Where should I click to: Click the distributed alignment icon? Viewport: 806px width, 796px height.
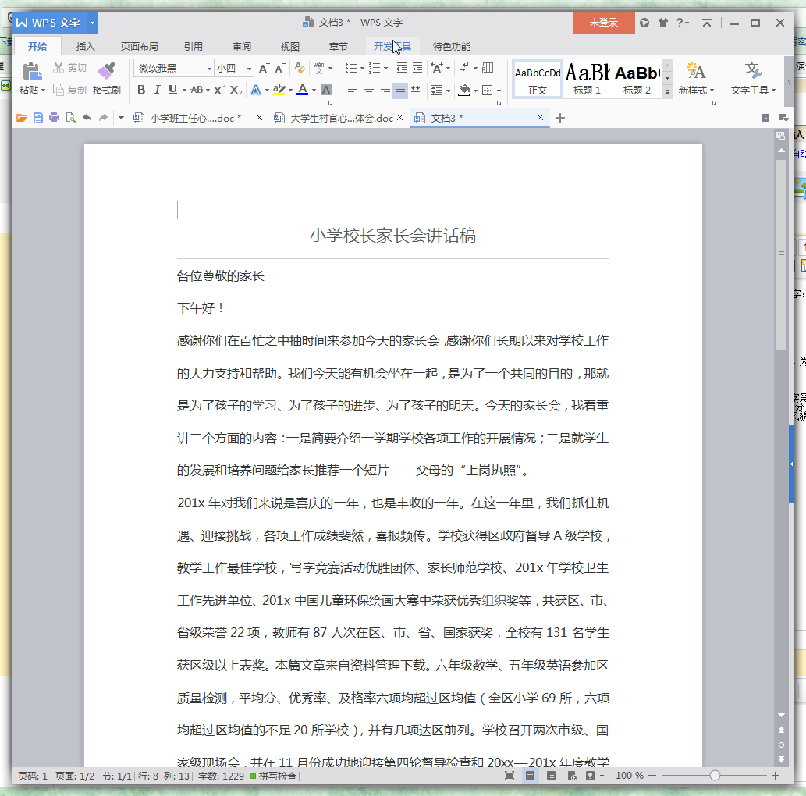415,91
